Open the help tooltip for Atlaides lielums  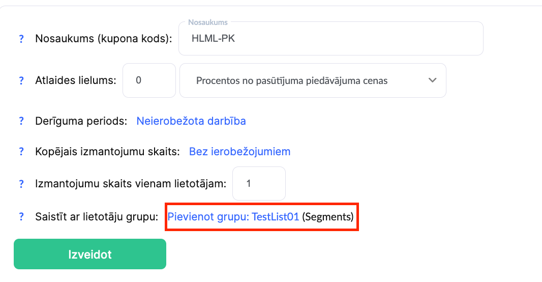coord(21,80)
